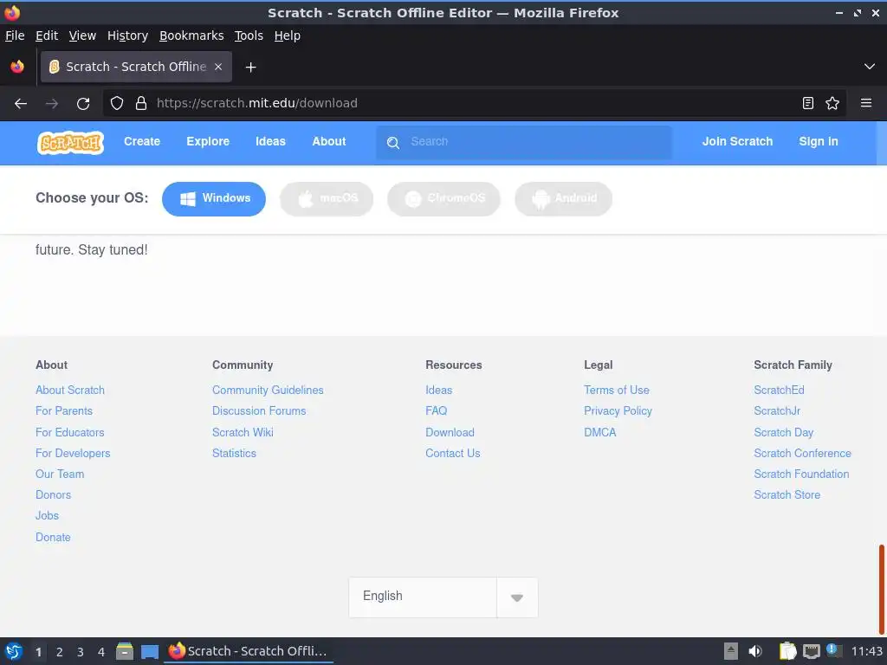887x665 pixels.
Task: Open Privacy Policy link
Action: (618, 411)
